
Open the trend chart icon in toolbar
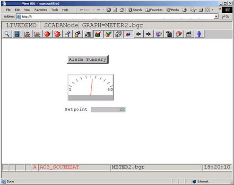click(37, 34)
